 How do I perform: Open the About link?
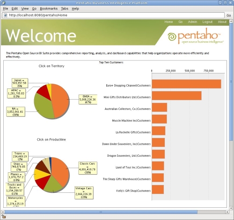pyautogui.click(x=222, y=22)
